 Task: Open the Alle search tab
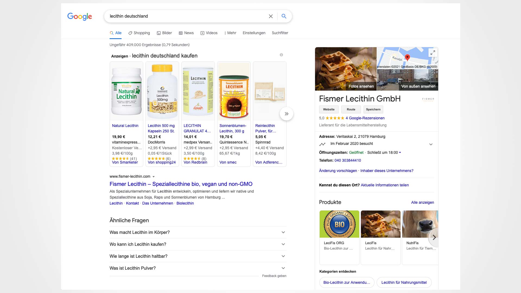tap(116, 33)
